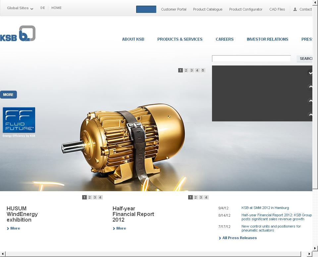This screenshot has height=257, width=318.
Task: Open Half-year Financial Report press release
Action: pyautogui.click(x=276, y=217)
